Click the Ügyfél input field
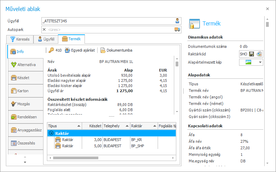 pos(107,21)
